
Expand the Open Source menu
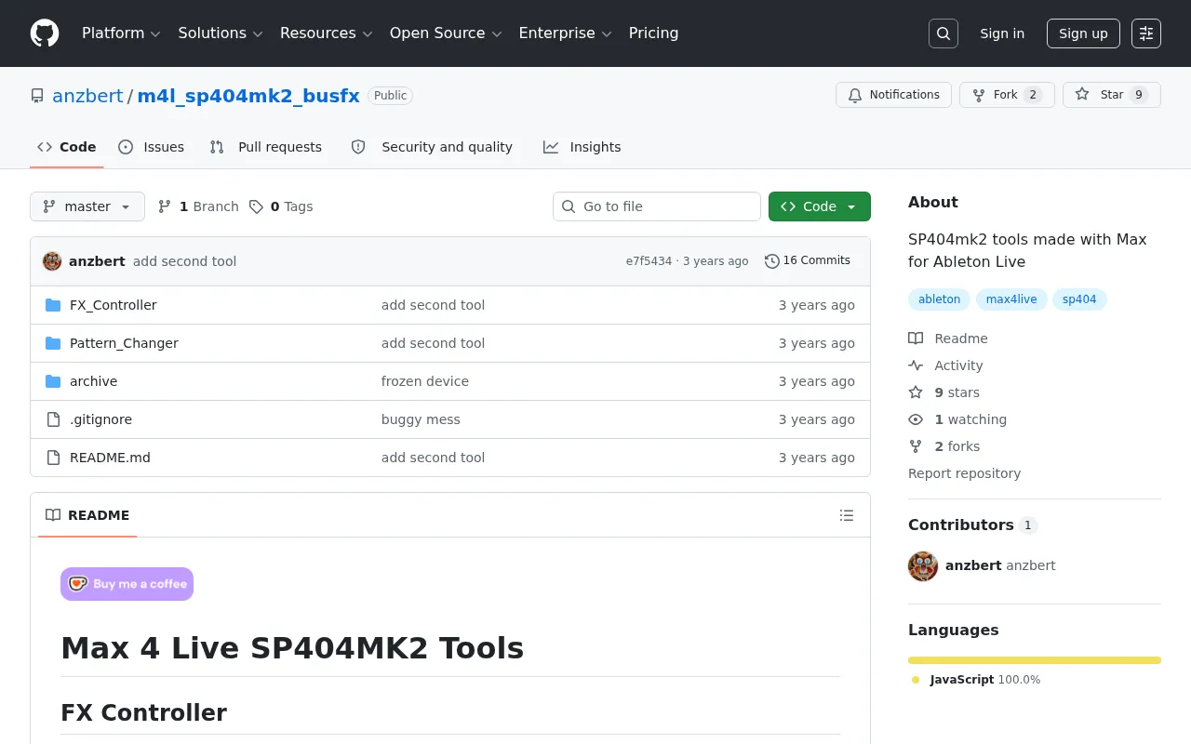446,33
